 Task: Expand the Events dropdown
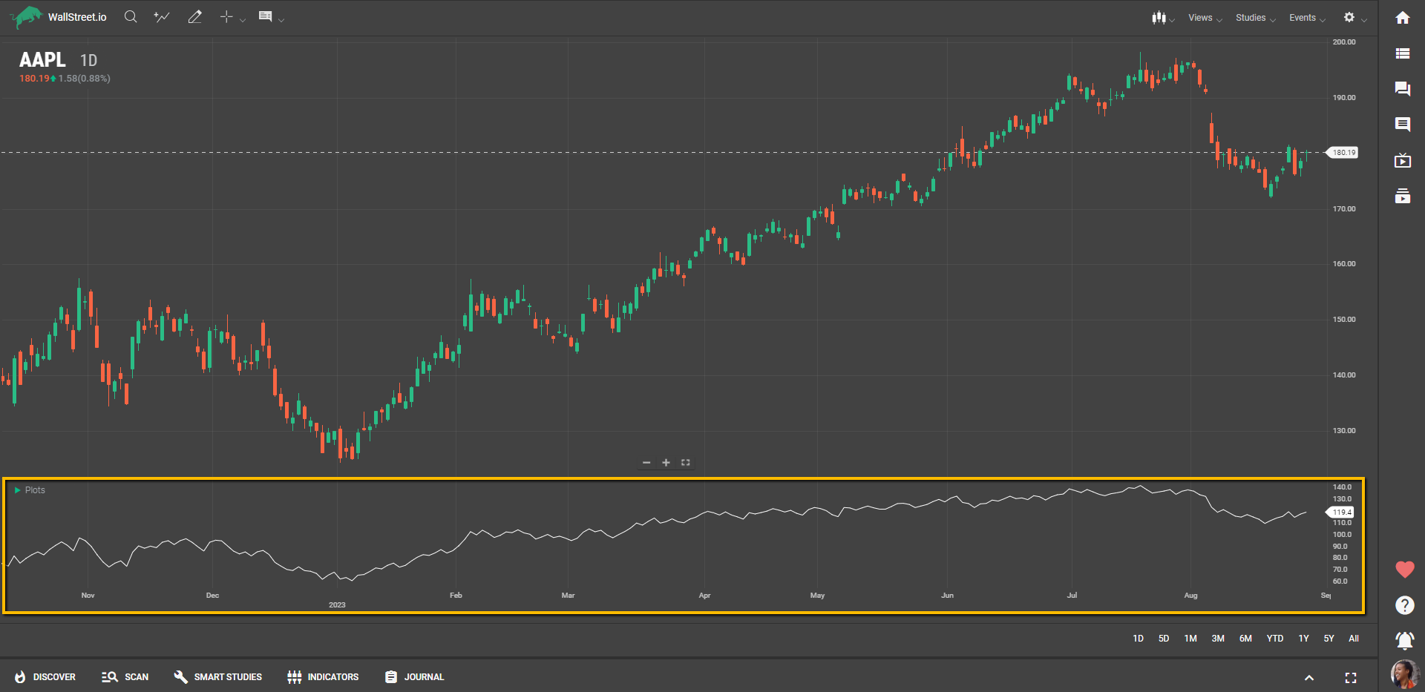point(1306,18)
